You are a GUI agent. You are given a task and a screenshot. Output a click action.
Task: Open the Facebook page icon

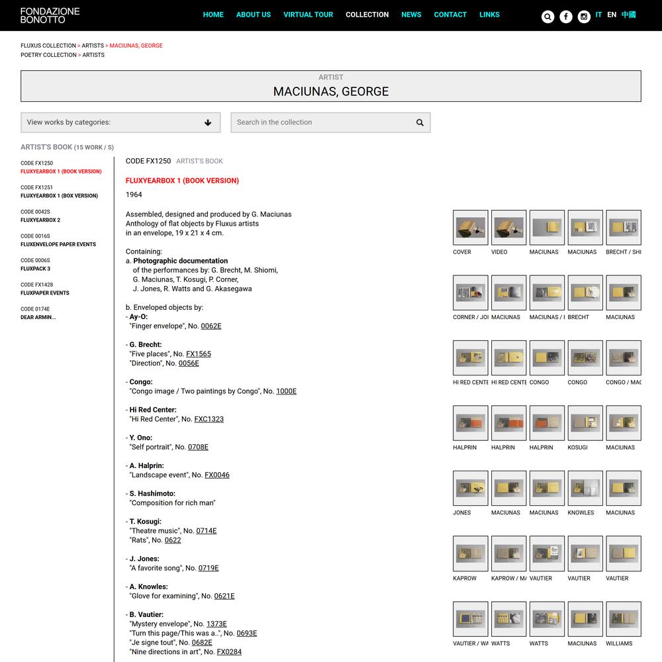[566, 17]
